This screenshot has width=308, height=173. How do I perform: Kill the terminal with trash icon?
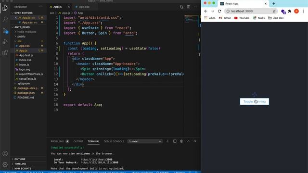181,141
